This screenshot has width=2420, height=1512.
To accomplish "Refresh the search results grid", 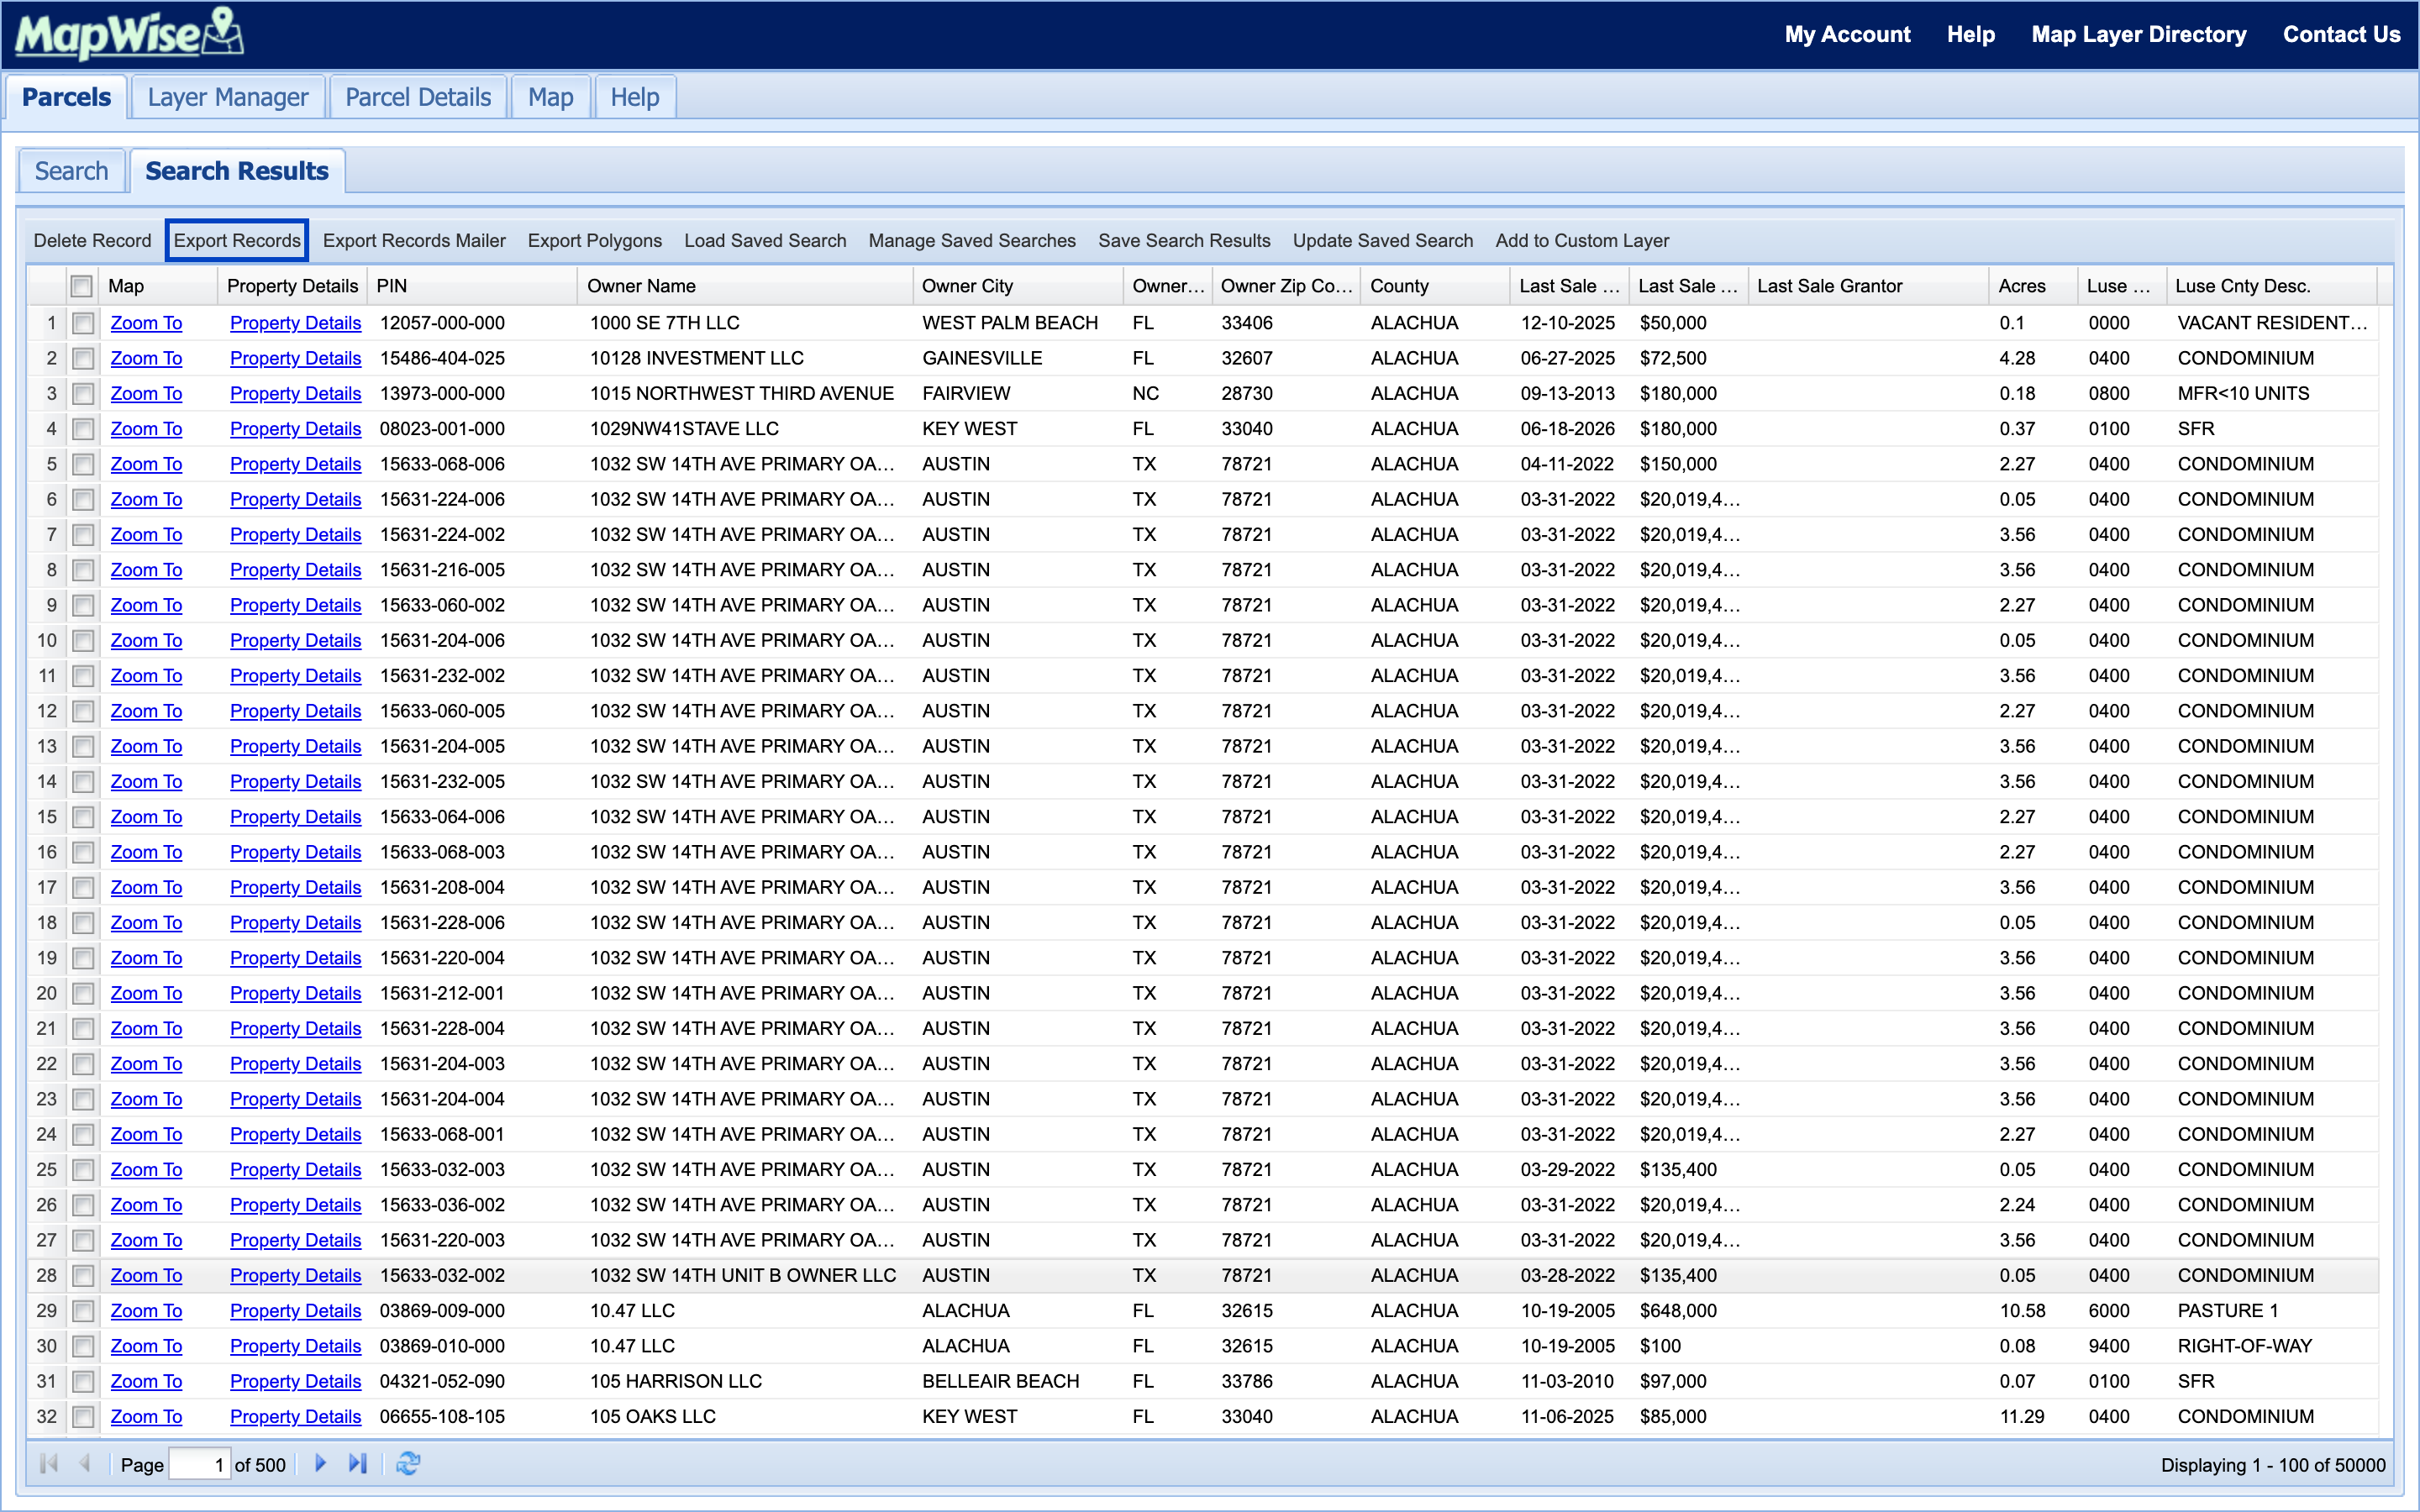I will 408,1464.
